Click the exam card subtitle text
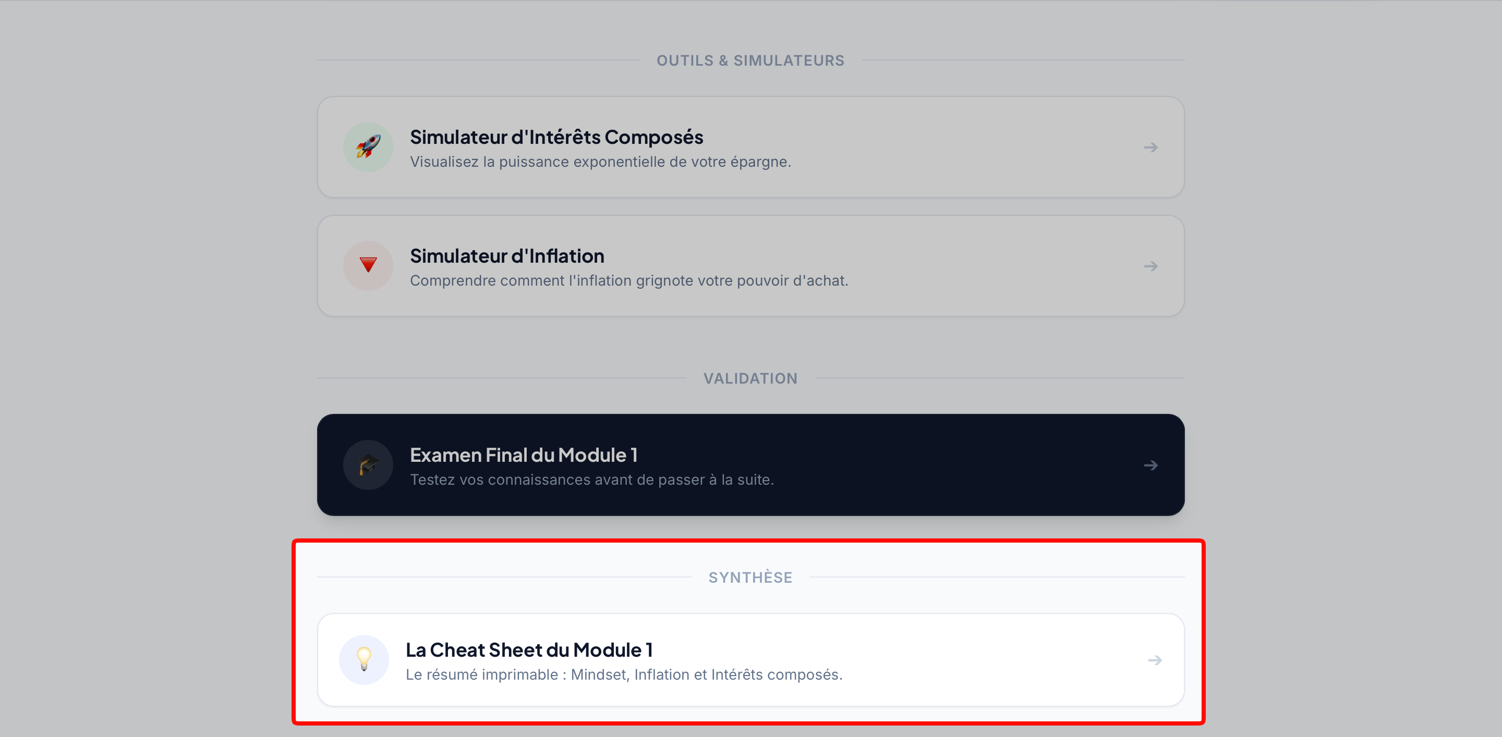This screenshot has height=737, width=1502. click(x=592, y=480)
